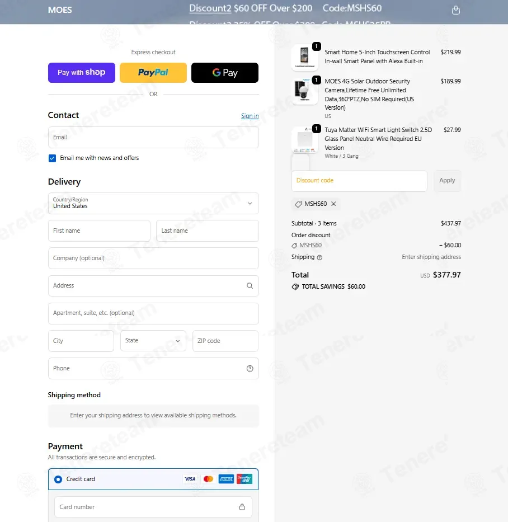Click the UnionPay card logo
Viewport: 508px width, 522px height.
pos(244,479)
